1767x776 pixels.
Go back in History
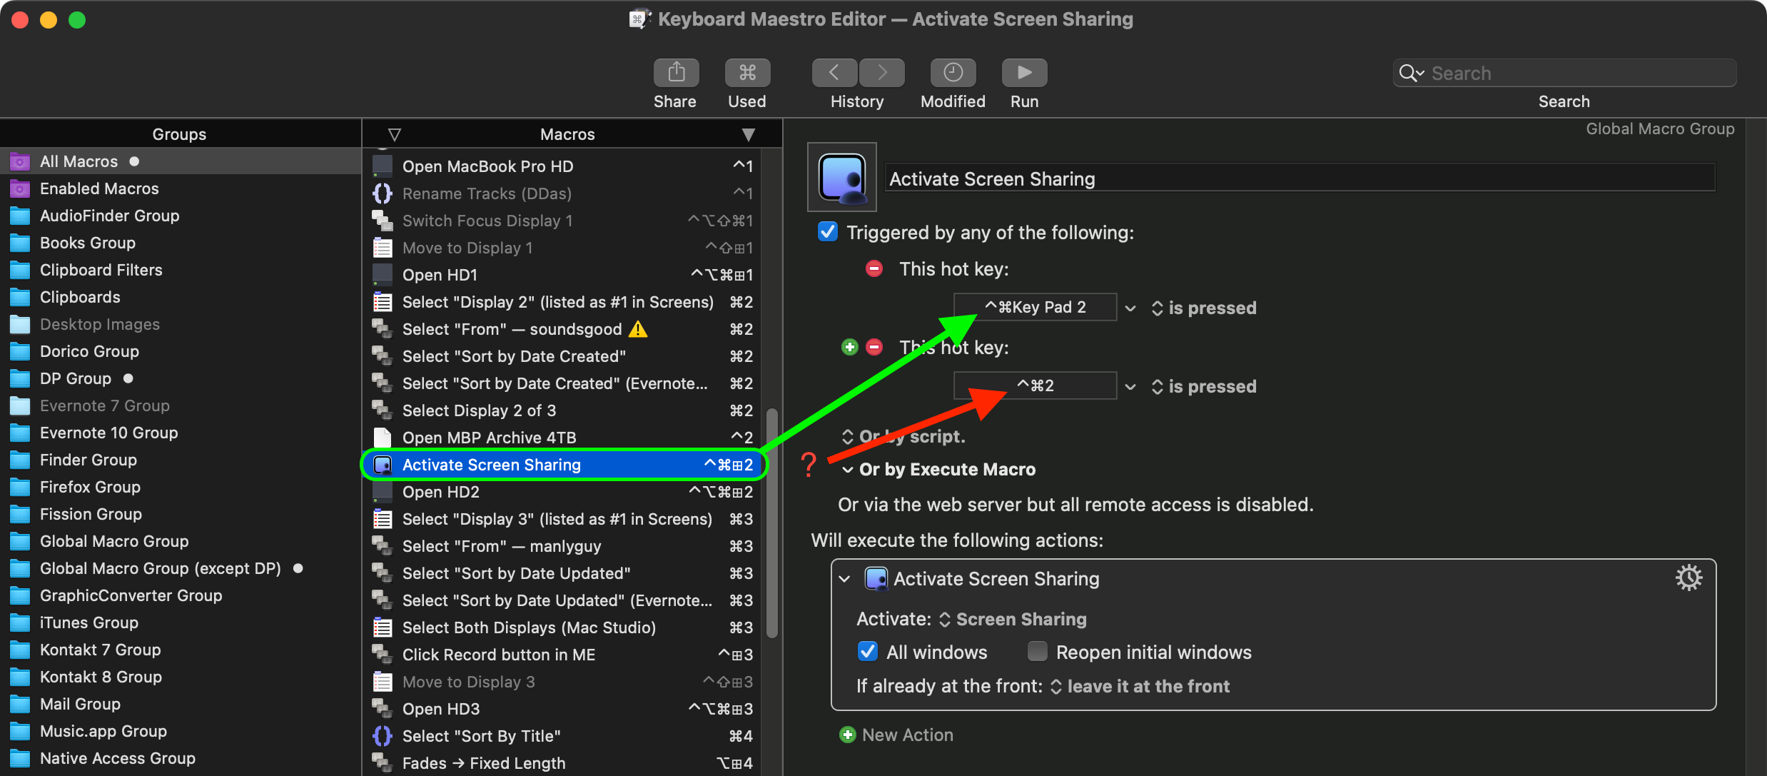pyautogui.click(x=834, y=73)
